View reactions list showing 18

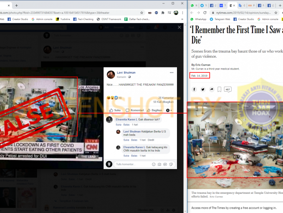coord(114,98)
